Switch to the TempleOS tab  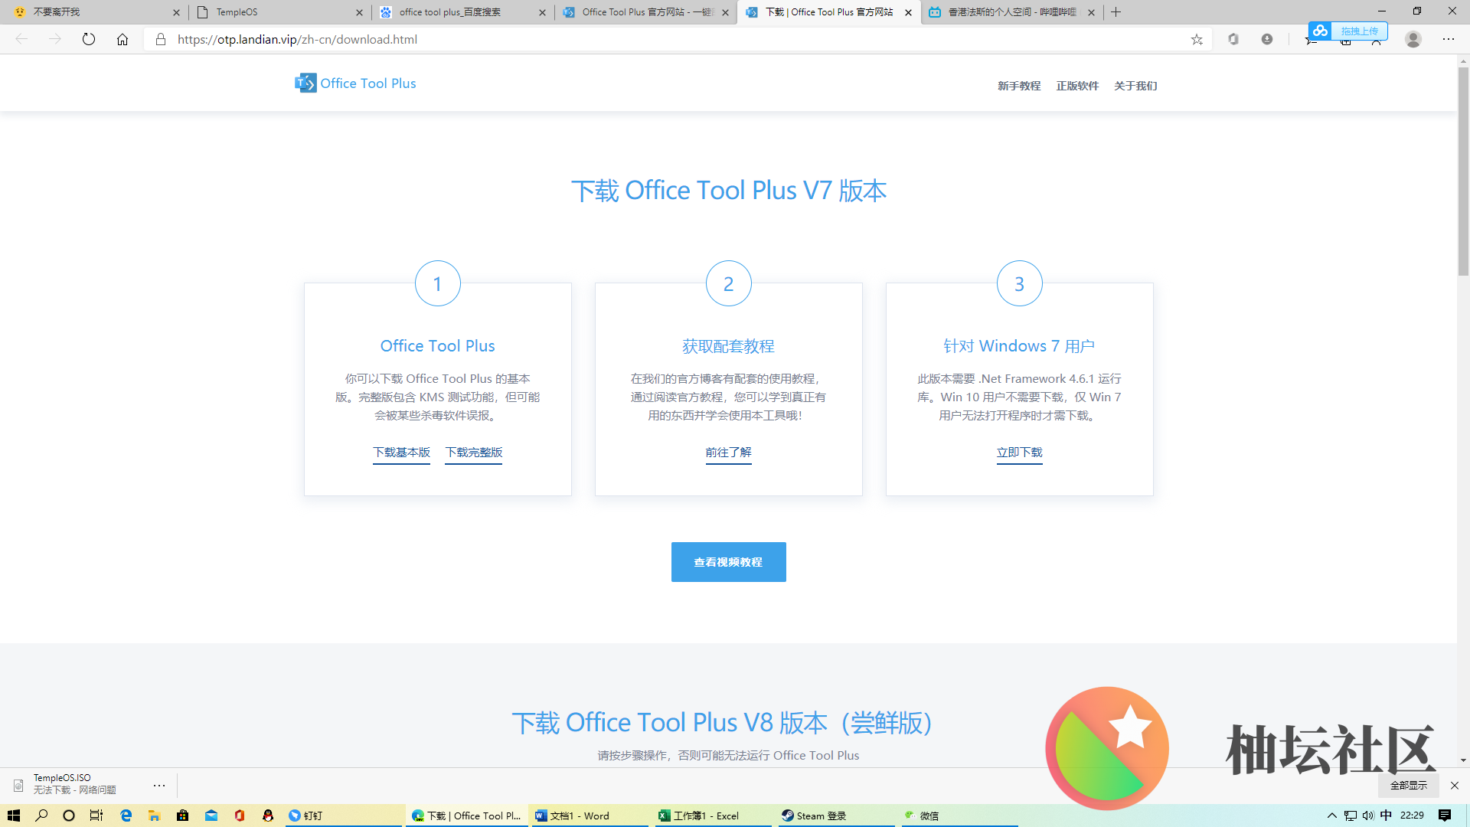pyautogui.click(x=279, y=12)
